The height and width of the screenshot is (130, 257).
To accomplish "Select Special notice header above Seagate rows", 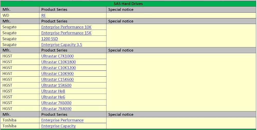I will pyautogui.click(x=181, y=21).
